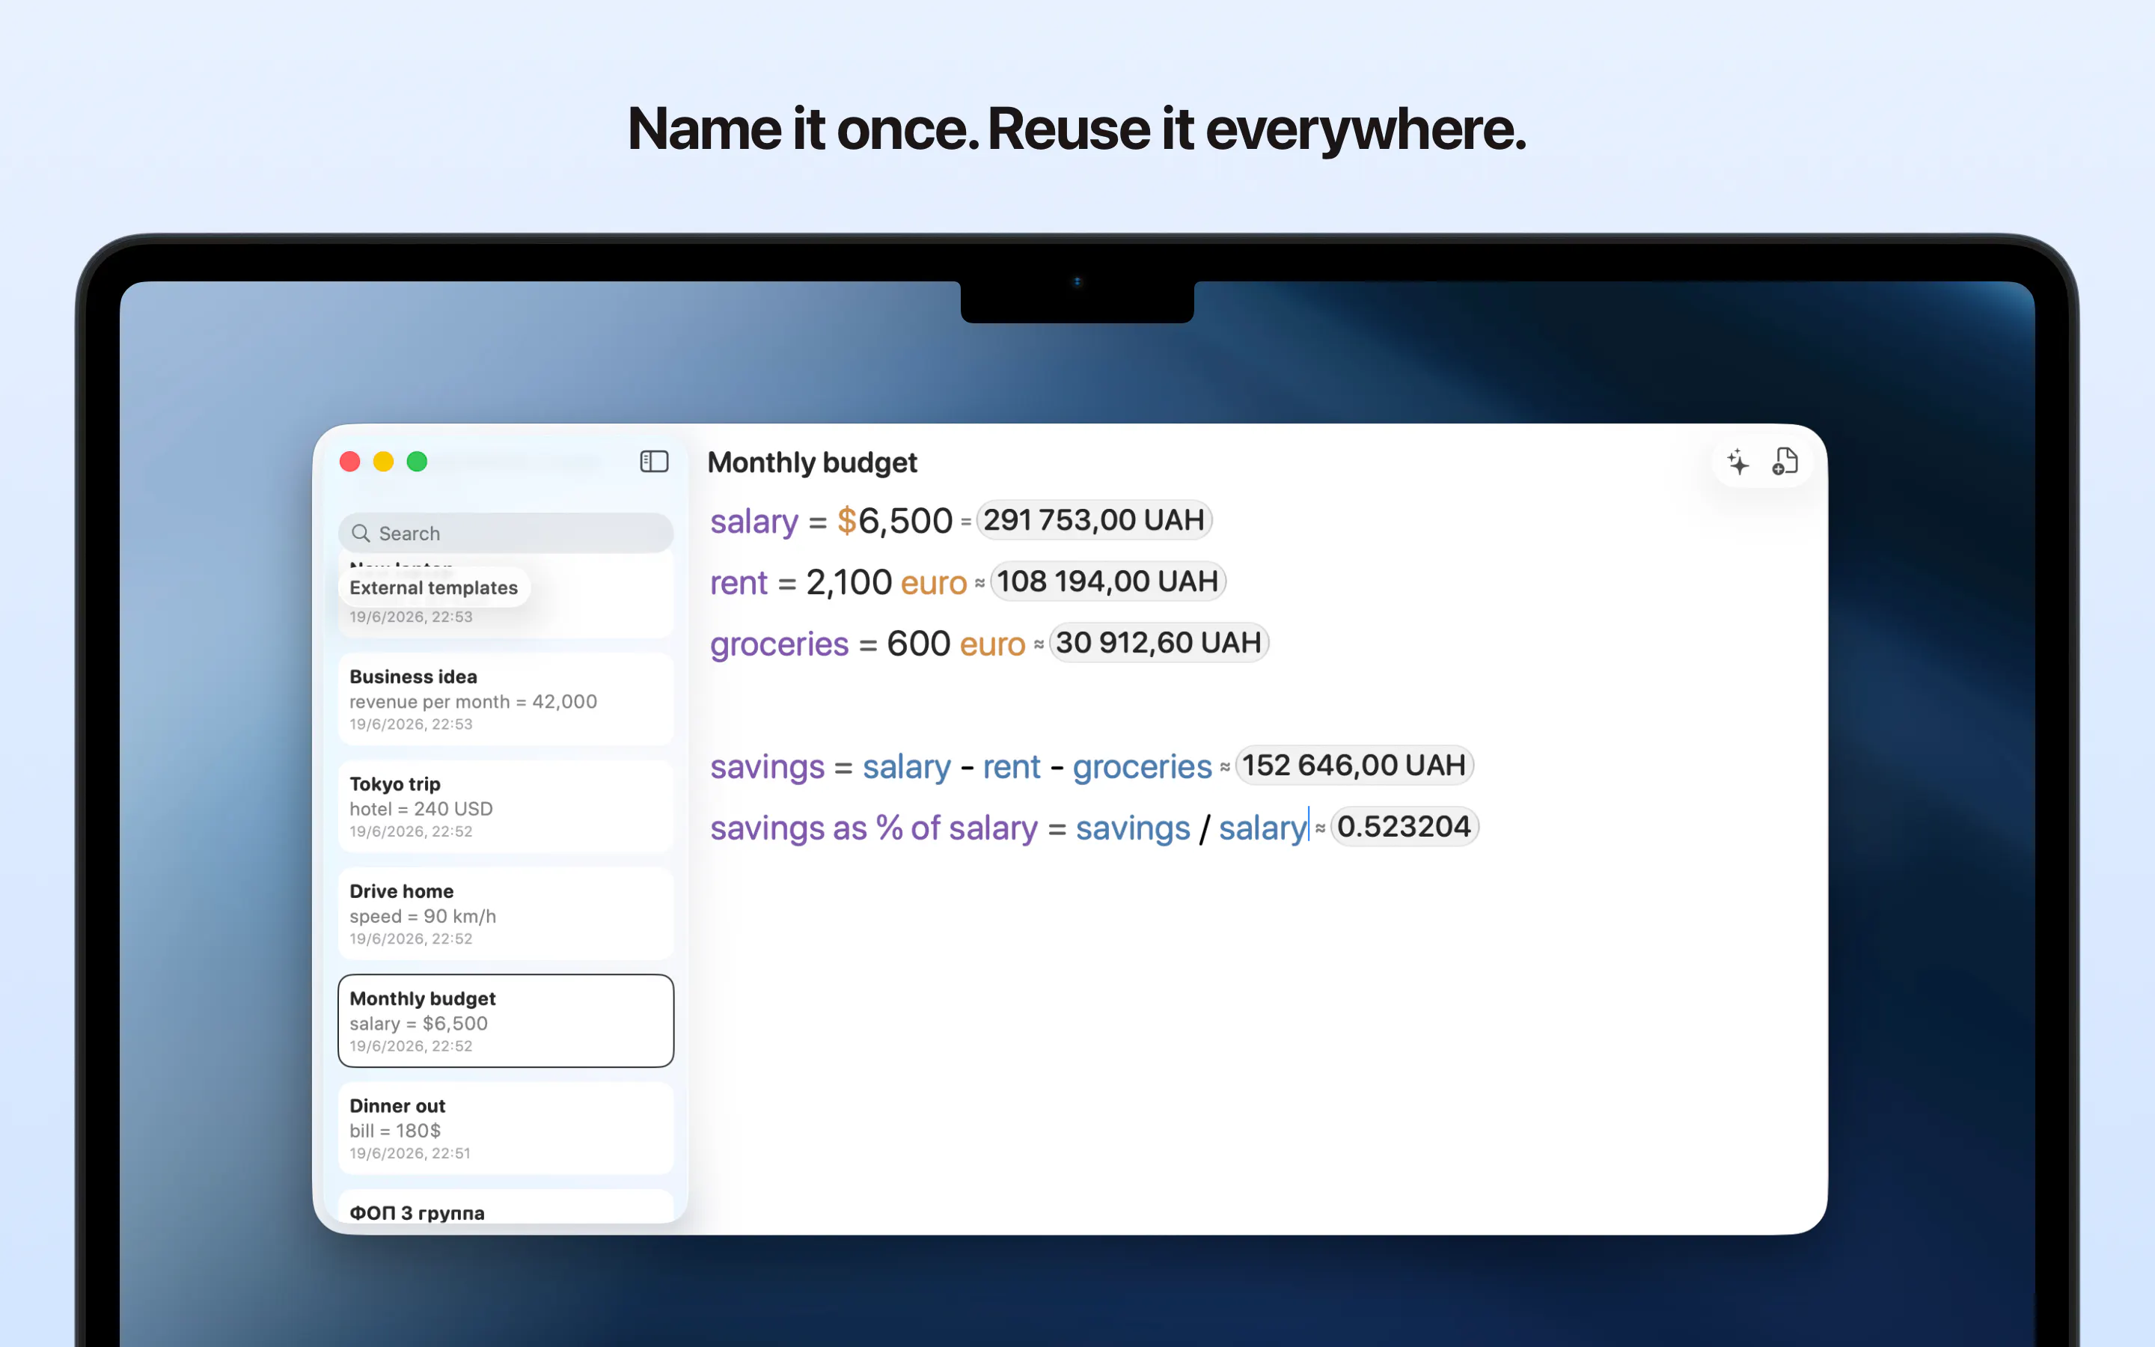Click the groceries reference in the savings formula
2155x1347 pixels.
coord(1143,768)
